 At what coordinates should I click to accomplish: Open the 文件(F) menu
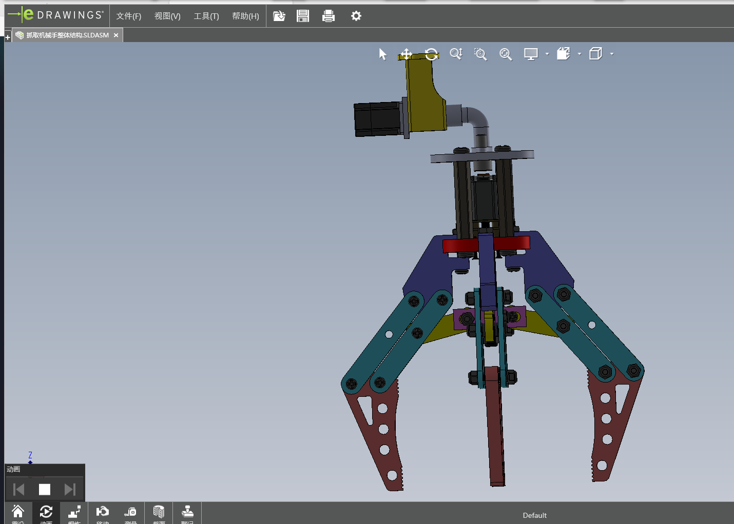[x=128, y=16]
